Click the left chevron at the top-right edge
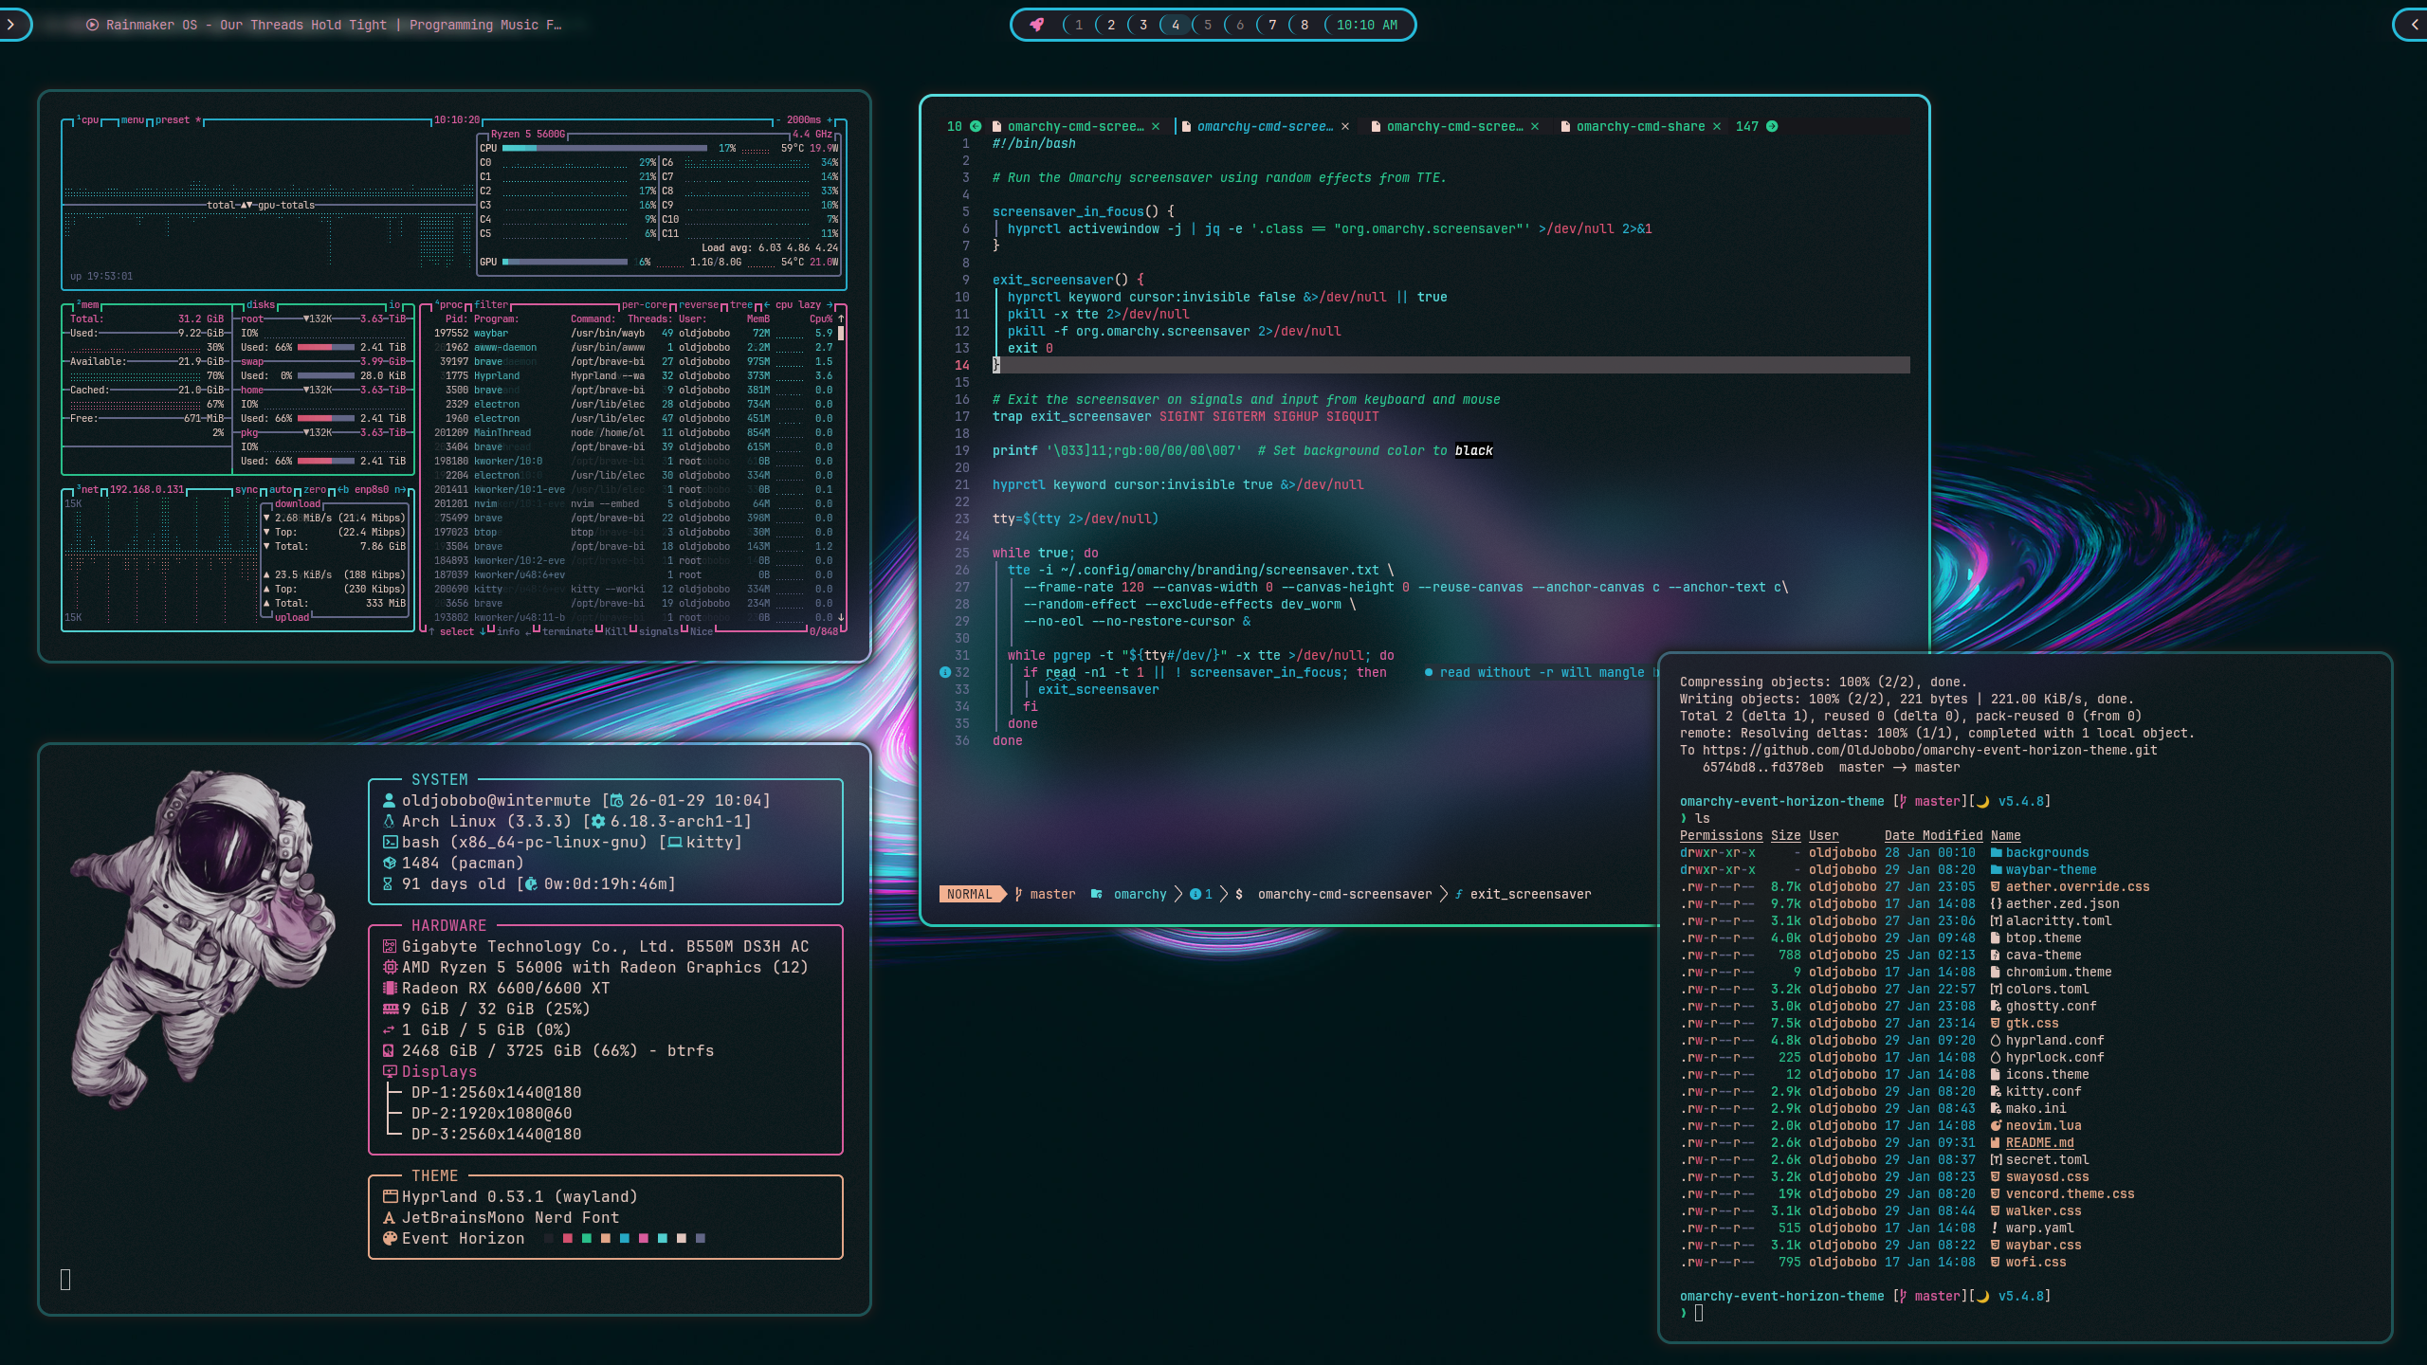The height and width of the screenshot is (1365, 2427). [x=2415, y=26]
